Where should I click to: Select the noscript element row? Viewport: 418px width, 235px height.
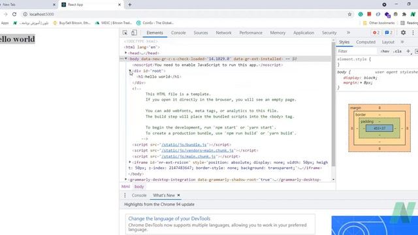pyautogui.click(x=208, y=65)
